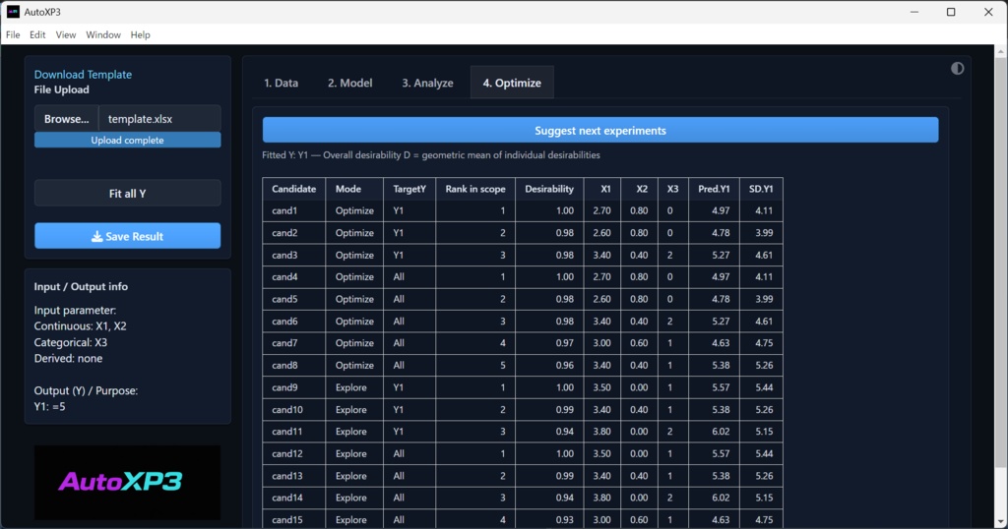Viewport: 1008px width, 529px height.
Task: Select the 4. Optimize tab
Action: point(512,83)
